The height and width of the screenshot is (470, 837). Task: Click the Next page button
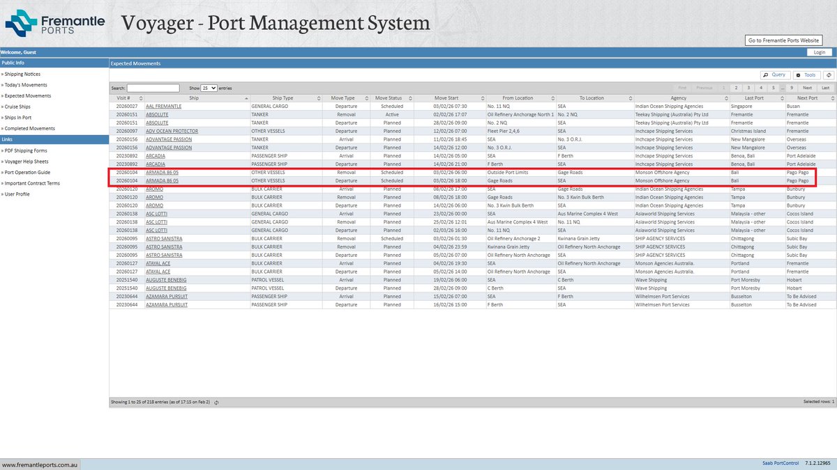pyautogui.click(x=807, y=88)
